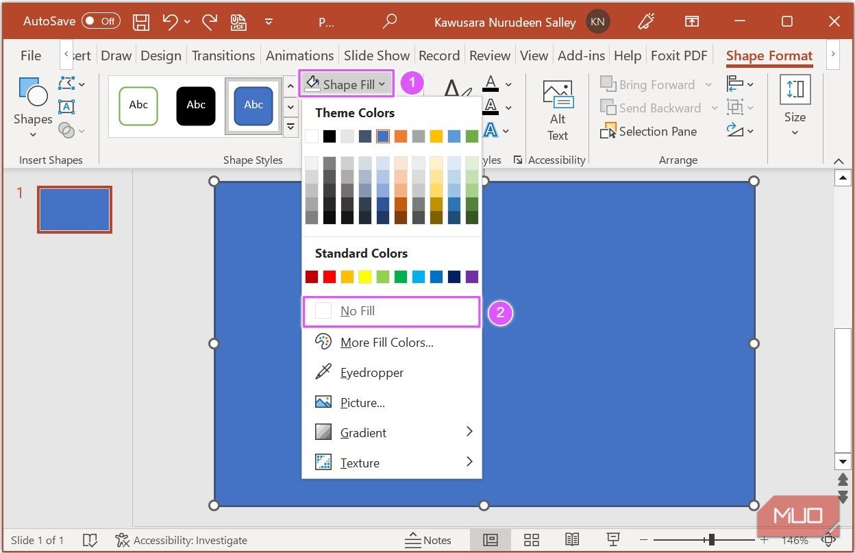Viewport: 855px width, 553px height.
Task: Open the Foxit PDF tab
Action: 679,56
